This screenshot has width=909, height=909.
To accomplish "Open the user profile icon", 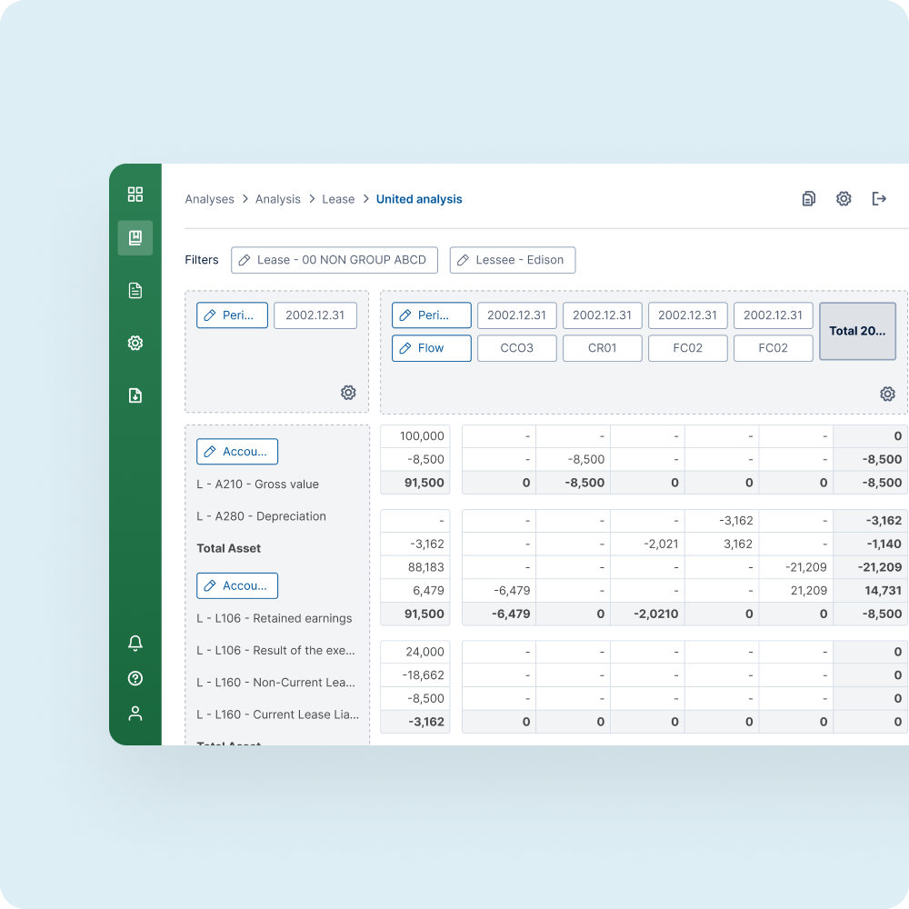I will click(x=135, y=714).
